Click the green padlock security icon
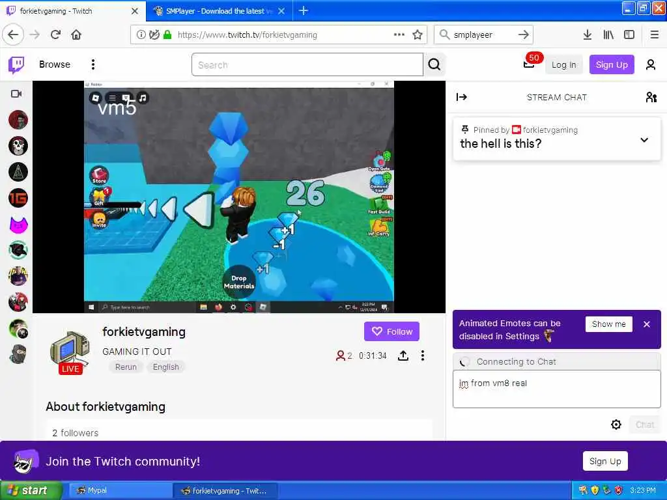The image size is (667, 500). [167, 35]
